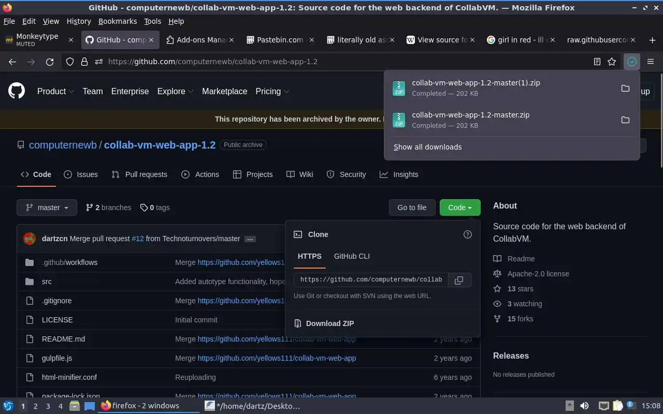663x414 pixels.
Task: Copy the clone URL to clipboard
Action: (x=459, y=280)
